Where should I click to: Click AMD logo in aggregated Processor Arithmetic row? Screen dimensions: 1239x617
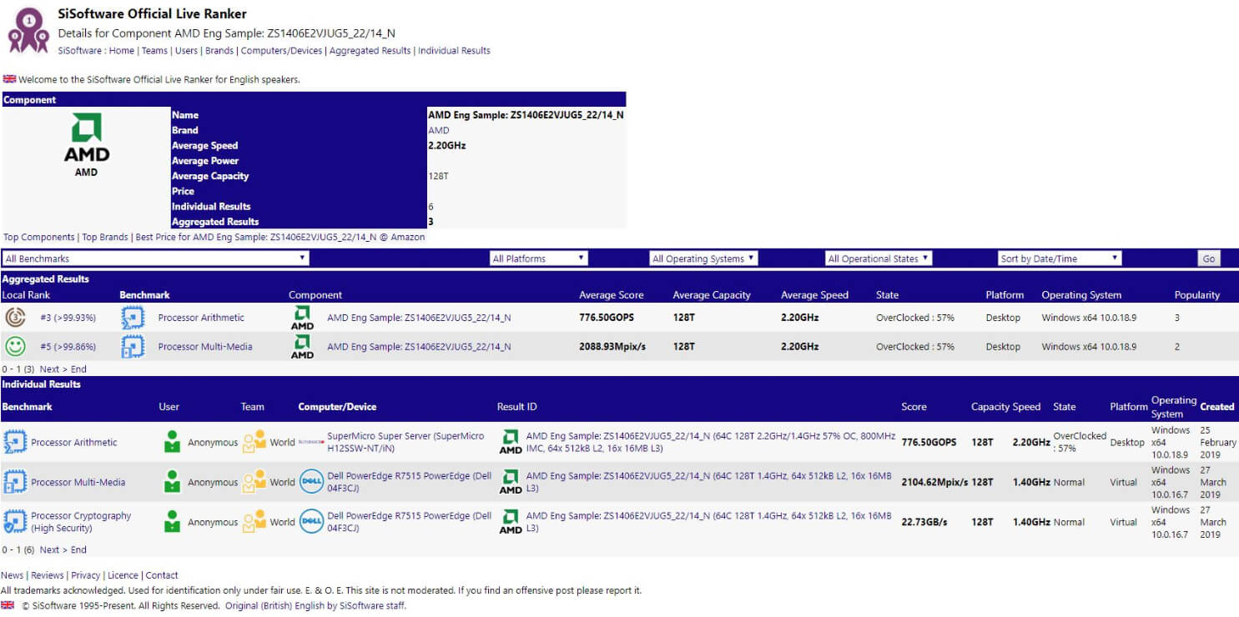tap(302, 317)
